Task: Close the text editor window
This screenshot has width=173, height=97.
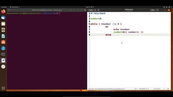Action: pyautogui.click(x=169, y=10)
